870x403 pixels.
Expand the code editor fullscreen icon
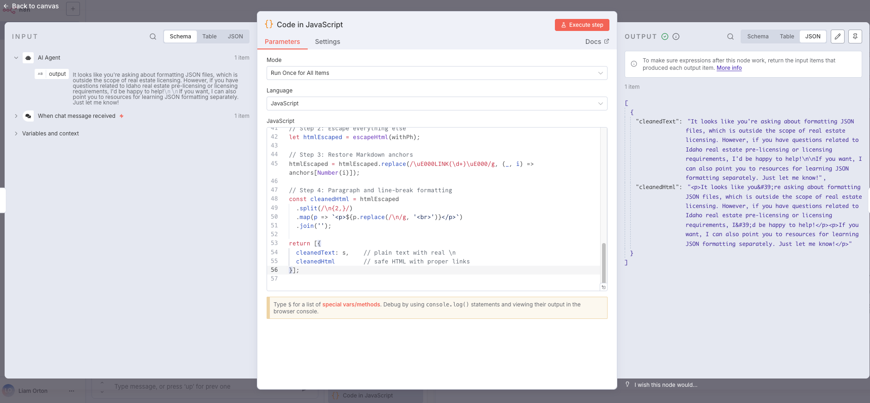tap(603, 287)
